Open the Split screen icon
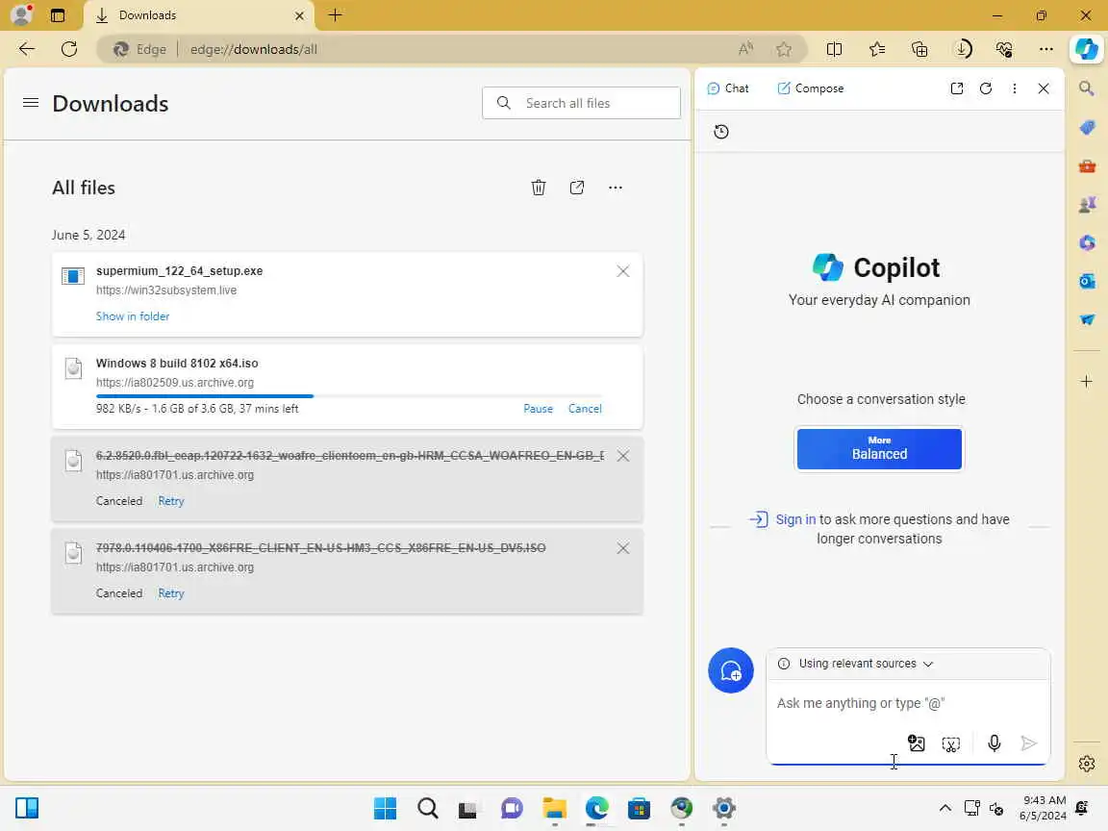Image resolution: width=1108 pixels, height=831 pixels. coord(834,49)
